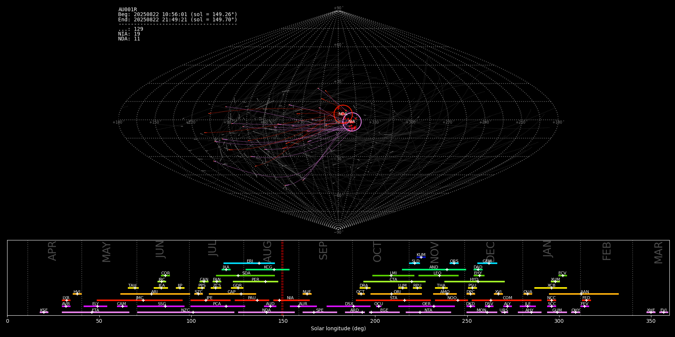Click the KUM blue shower bar

tap(421, 257)
